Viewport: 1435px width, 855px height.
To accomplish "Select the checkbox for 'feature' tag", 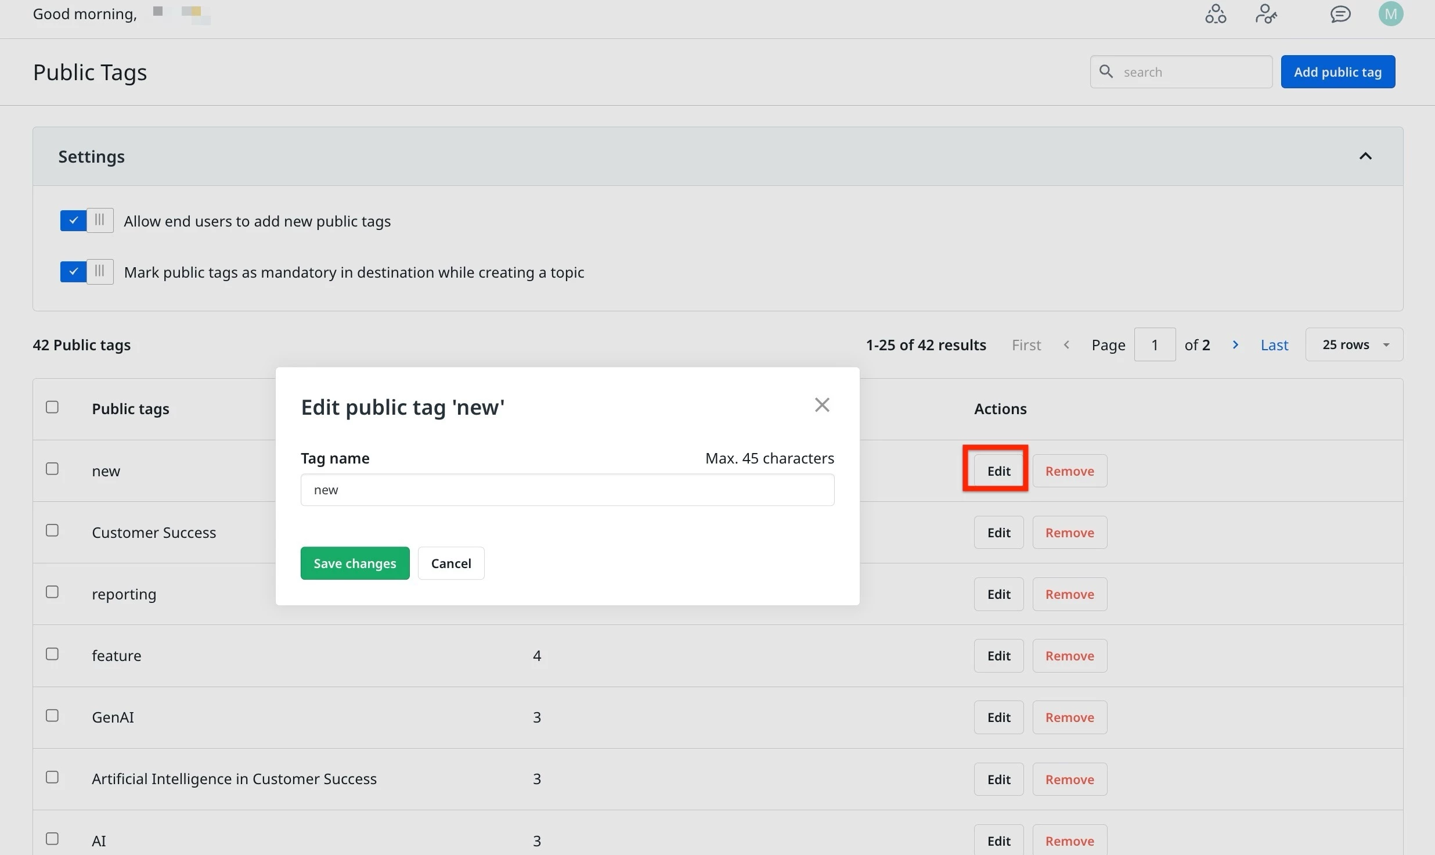I will click(52, 654).
